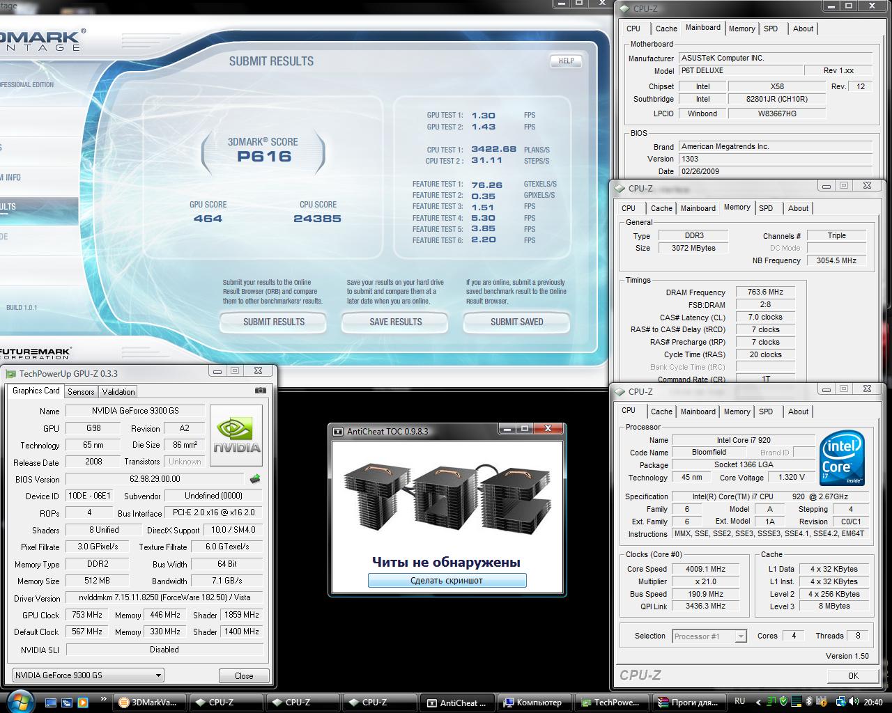Click SUBMIT SAVED in 3DMark Vantage
The image size is (892, 713).
pyautogui.click(x=516, y=322)
